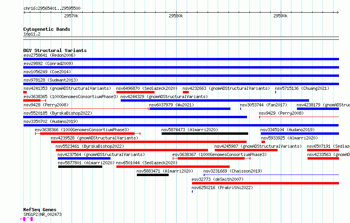The image size is (350, 223).
Task: Click the ruler's right arrowhead
Action: coord(338,13)
